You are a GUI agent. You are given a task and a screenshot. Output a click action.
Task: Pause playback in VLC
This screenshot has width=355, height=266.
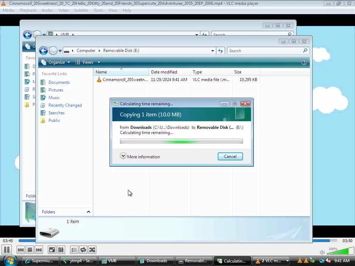7,250
